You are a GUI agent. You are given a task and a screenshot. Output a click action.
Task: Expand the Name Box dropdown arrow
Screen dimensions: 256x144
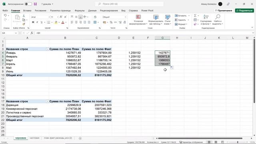(16, 33)
